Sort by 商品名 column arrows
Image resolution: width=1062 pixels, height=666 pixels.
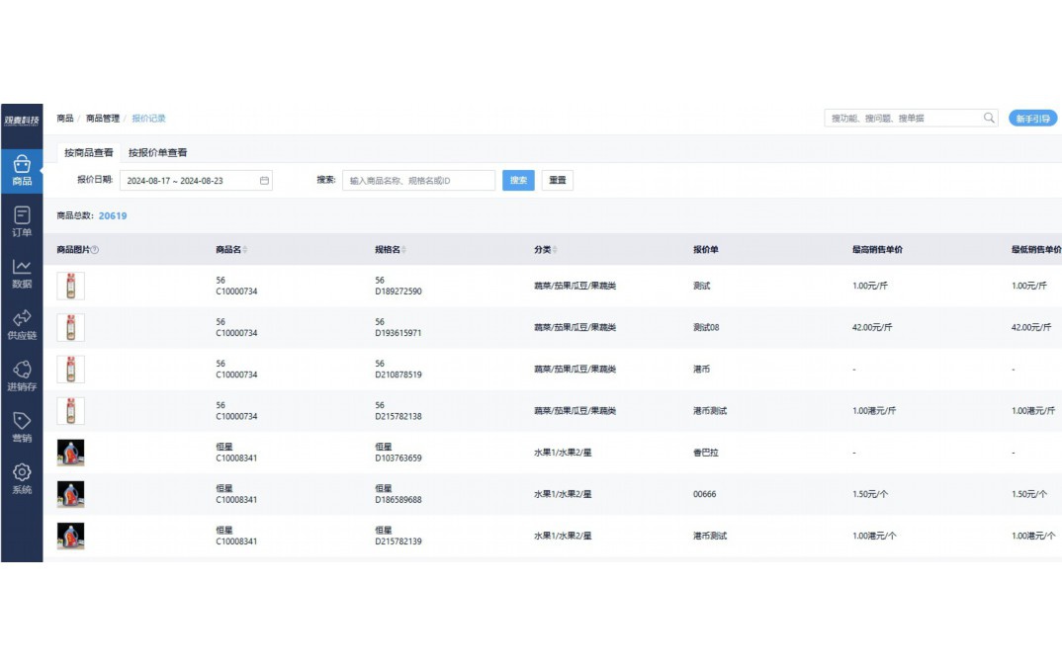(x=245, y=250)
